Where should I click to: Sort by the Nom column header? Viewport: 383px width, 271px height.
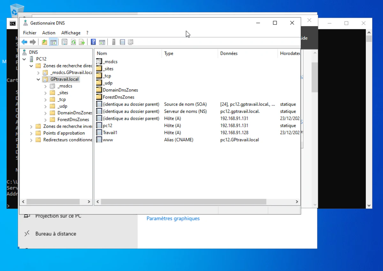pyautogui.click(x=128, y=53)
